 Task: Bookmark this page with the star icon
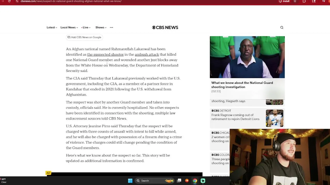click(x=295, y=1)
